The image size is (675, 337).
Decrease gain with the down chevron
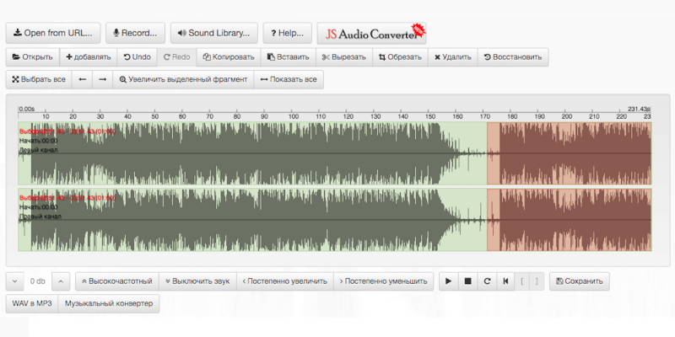(x=15, y=281)
